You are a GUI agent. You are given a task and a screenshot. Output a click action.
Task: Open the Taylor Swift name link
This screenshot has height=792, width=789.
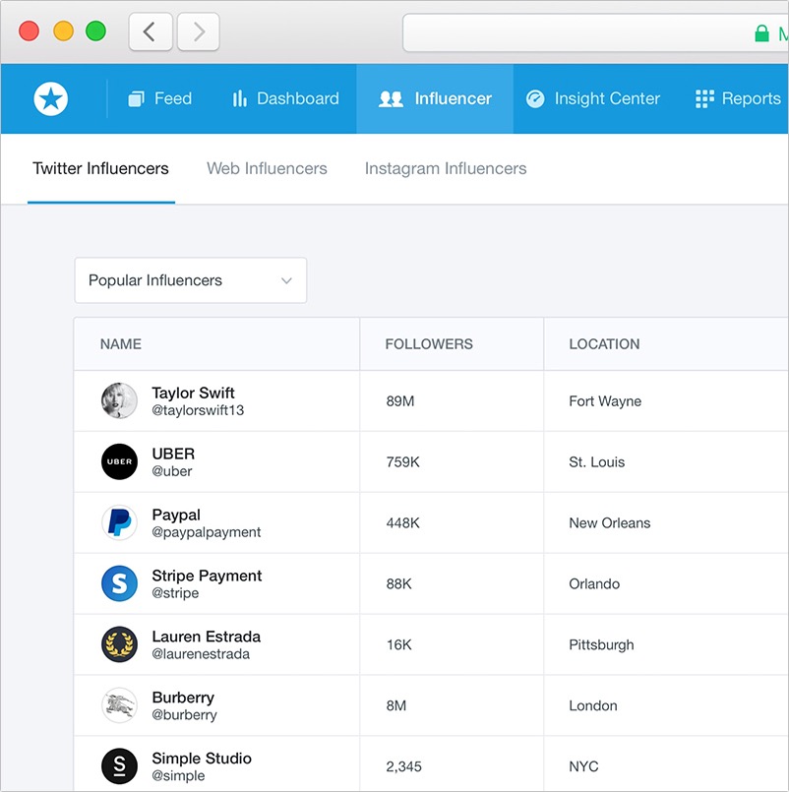(193, 393)
